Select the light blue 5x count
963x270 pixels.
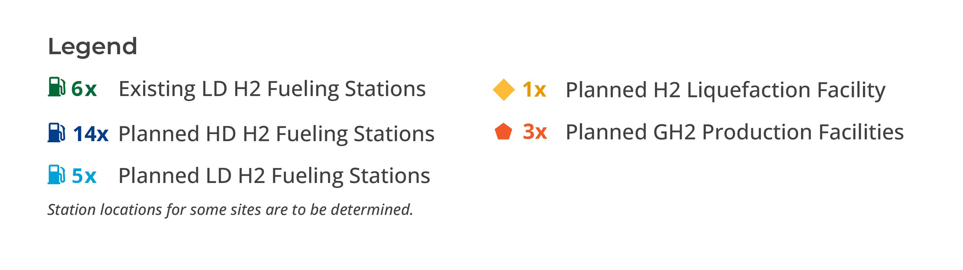click(x=84, y=176)
